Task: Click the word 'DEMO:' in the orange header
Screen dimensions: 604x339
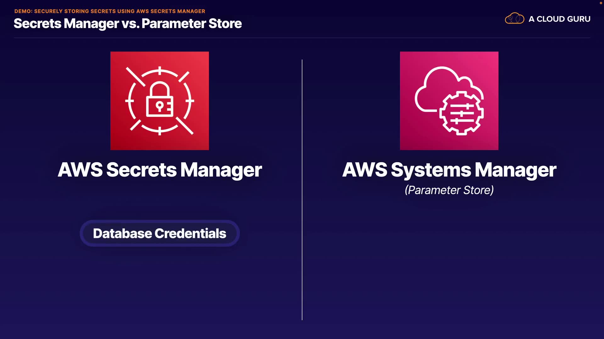Action: 23,11
